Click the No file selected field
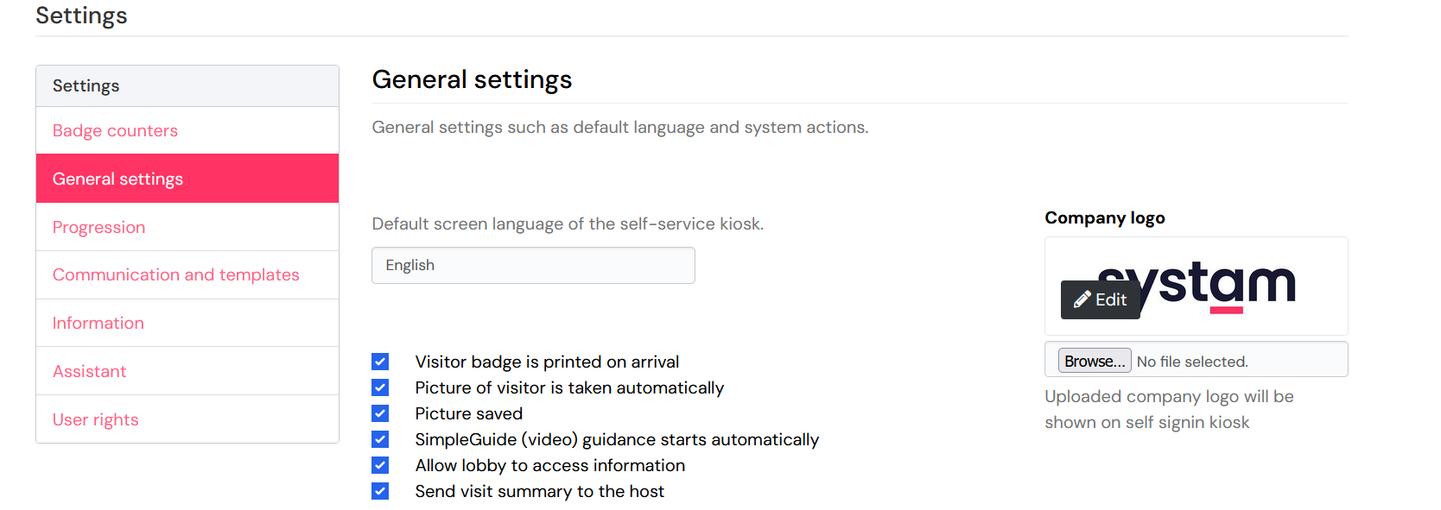The width and height of the screenshot is (1441, 510). coord(1192,362)
